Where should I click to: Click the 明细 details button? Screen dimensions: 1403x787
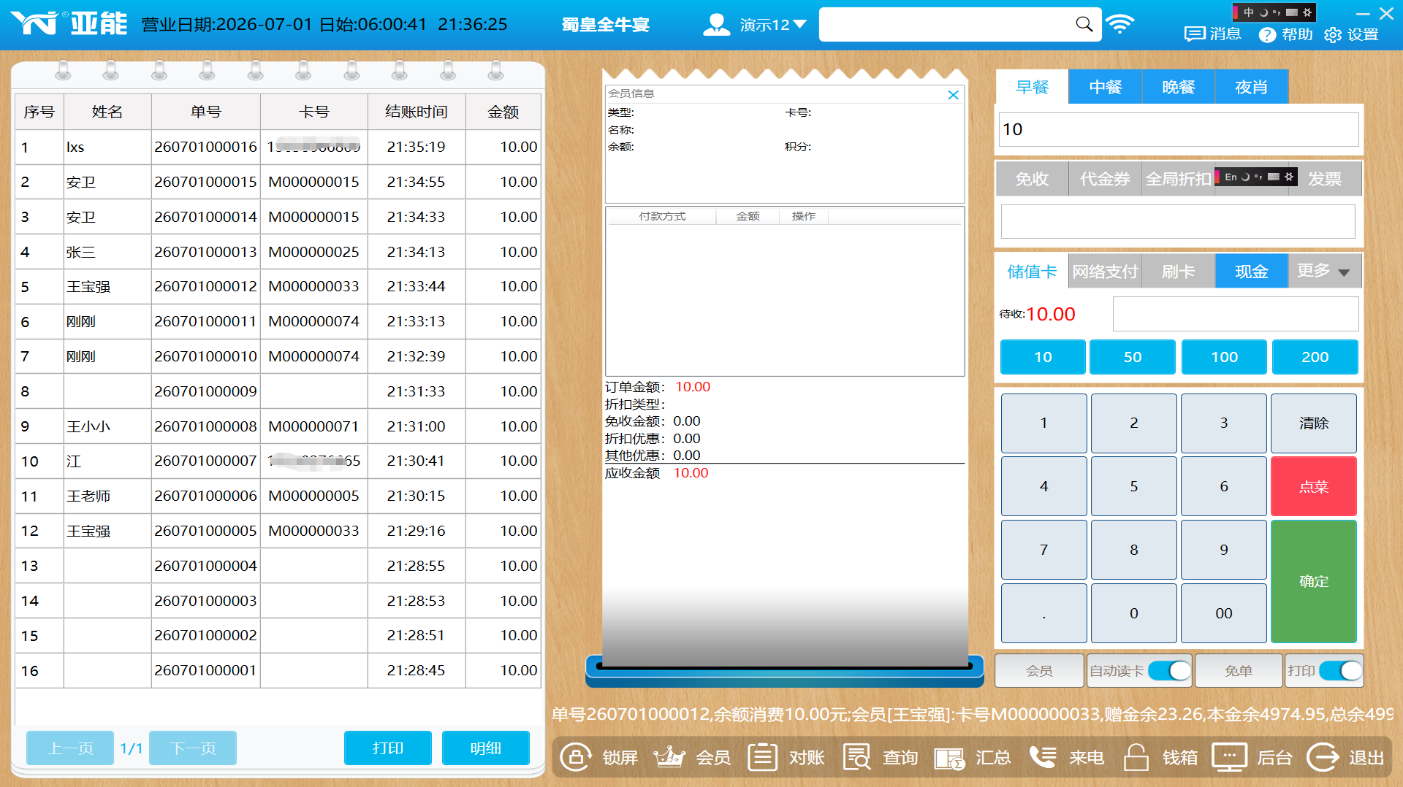[485, 748]
